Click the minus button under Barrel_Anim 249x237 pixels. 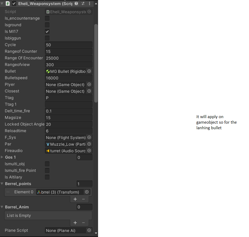(83, 223)
